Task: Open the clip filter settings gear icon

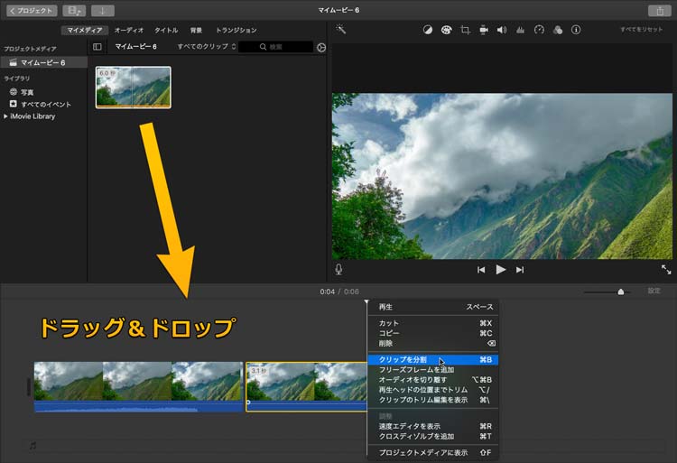Action: [321, 48]
